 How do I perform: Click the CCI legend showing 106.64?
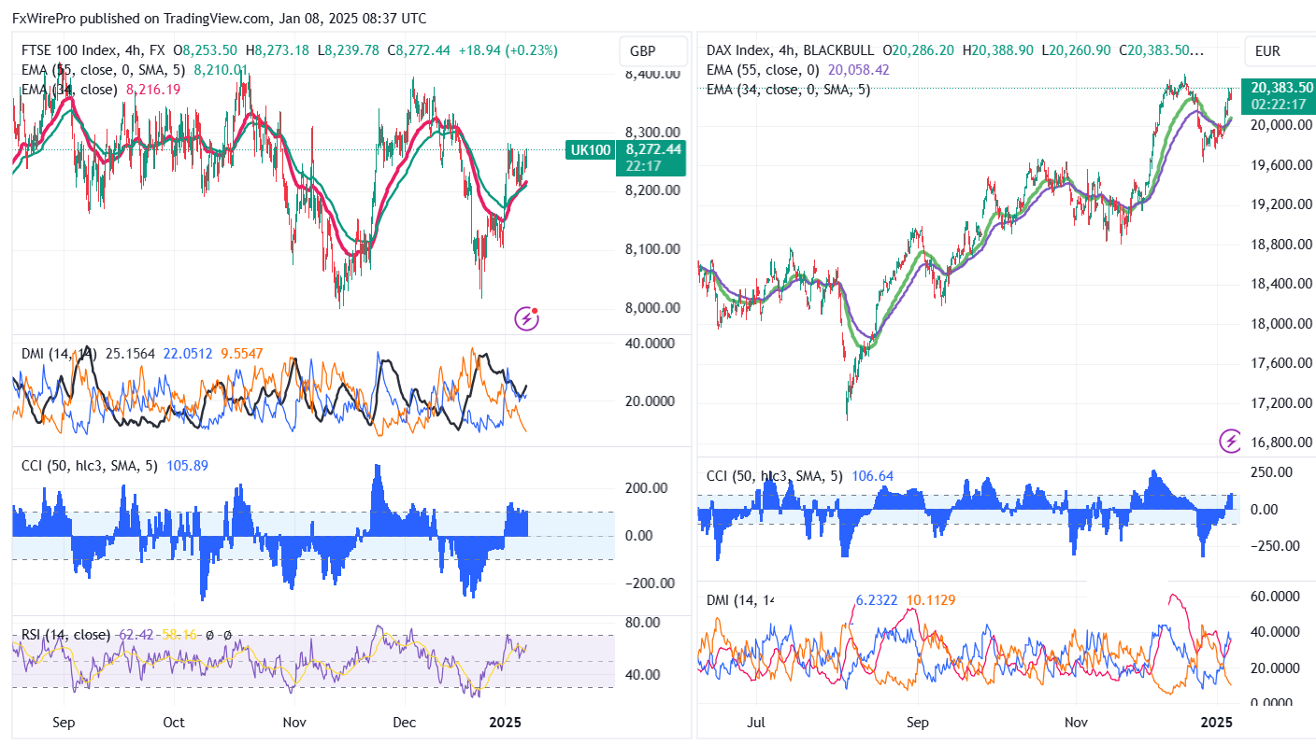pyautogui.click(x=800, y=476)
